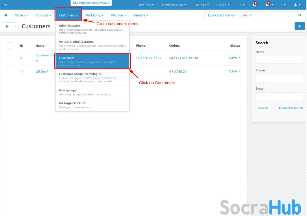Expand the Quick start menu dropdown
Image resolution: width=307 pixels, height=216 pixels.
pyautogui.click(x=221, y=15)
